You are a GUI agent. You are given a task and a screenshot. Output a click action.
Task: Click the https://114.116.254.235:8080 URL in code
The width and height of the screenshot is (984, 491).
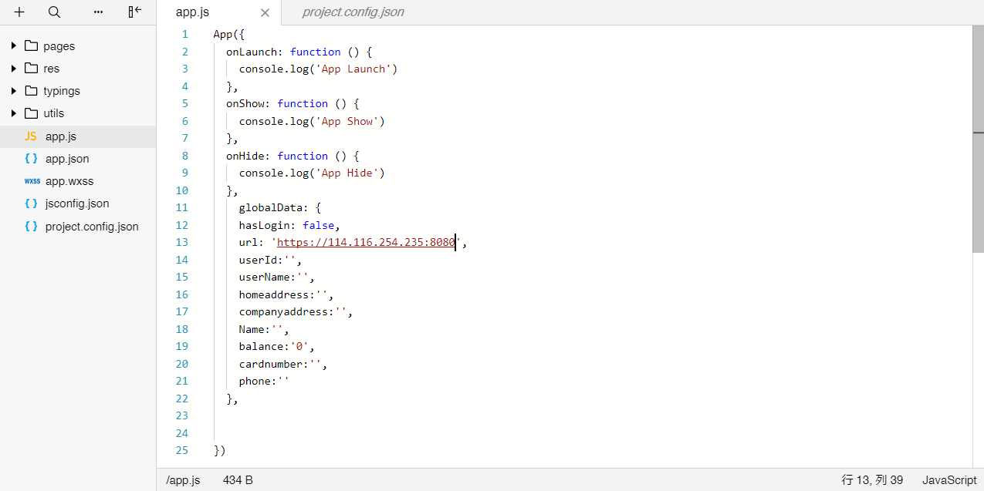[x=365, y=243]
